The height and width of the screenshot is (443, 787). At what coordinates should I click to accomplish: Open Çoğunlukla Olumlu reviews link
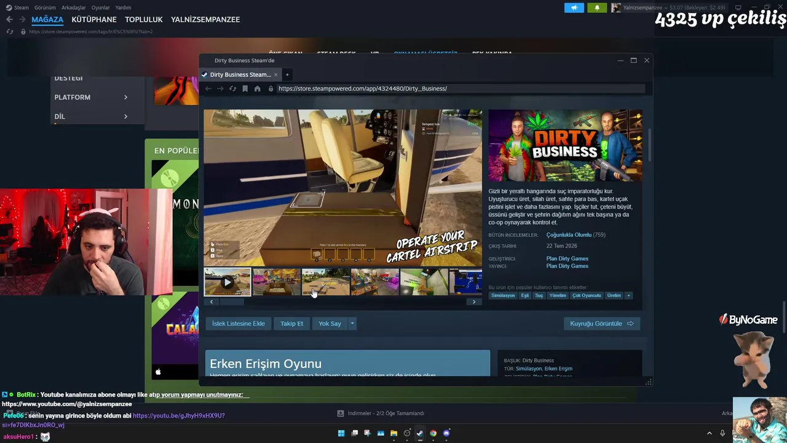[569, 235]
